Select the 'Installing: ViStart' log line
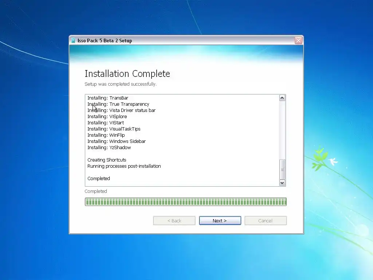The width and height of the screenshot is (373, 280). point(106,122)
